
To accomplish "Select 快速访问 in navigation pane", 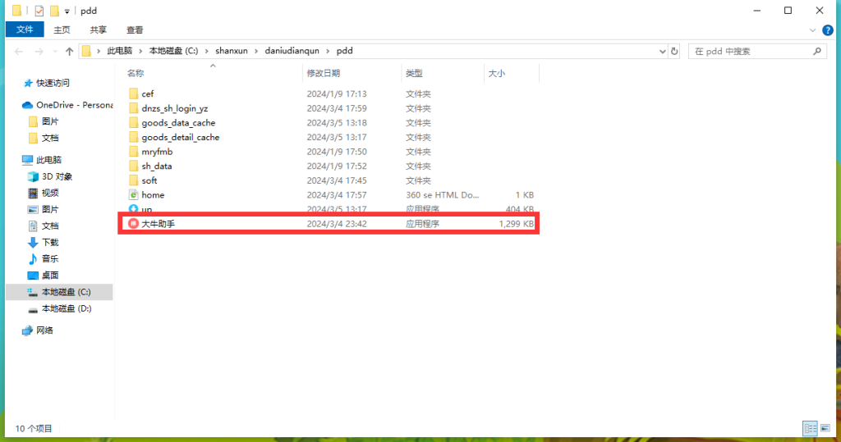I will coord(53,83).
